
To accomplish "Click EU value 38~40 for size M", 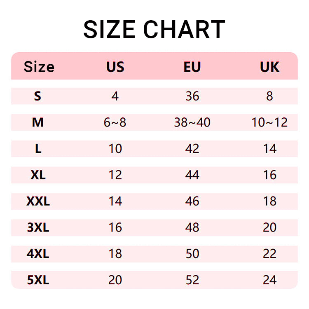I will coord(192,123).
